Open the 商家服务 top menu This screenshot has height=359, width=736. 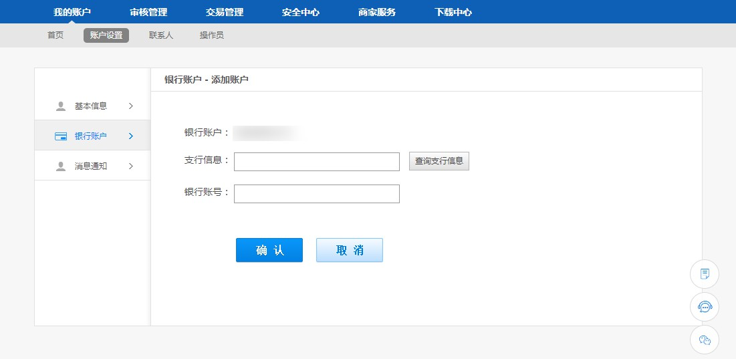pyautogui.click(x=377, y=12)
